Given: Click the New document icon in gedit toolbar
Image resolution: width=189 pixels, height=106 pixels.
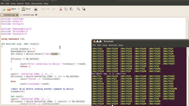Looking at the screenshot, I should [x=4, y=9].
